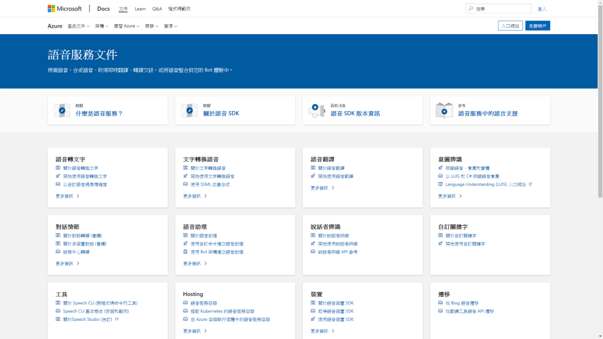Open 更多資訊 in the Hosting card
This screenshot has height=339, width=603.
(195, 331)
